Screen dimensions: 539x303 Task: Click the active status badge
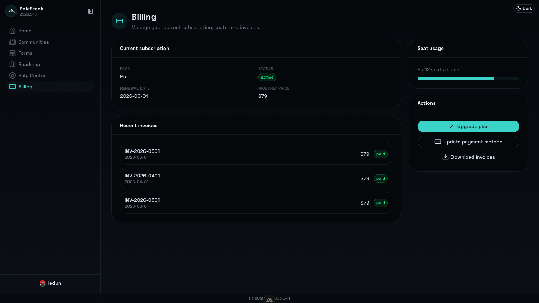(267, 77)
